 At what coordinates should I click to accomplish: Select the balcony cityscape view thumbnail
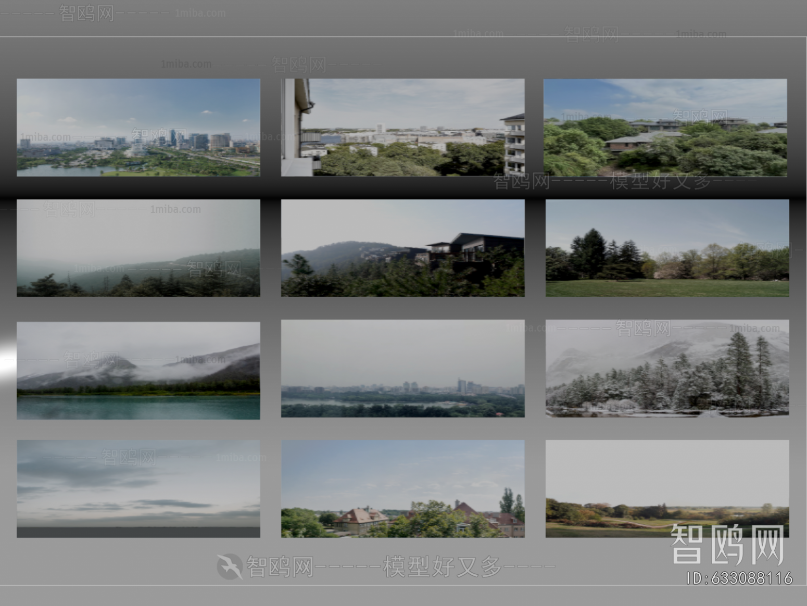pyautogui.click(x=403, y=128)
